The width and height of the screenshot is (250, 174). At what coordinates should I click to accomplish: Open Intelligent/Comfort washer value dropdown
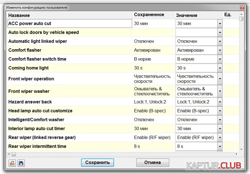click(220, 120)
